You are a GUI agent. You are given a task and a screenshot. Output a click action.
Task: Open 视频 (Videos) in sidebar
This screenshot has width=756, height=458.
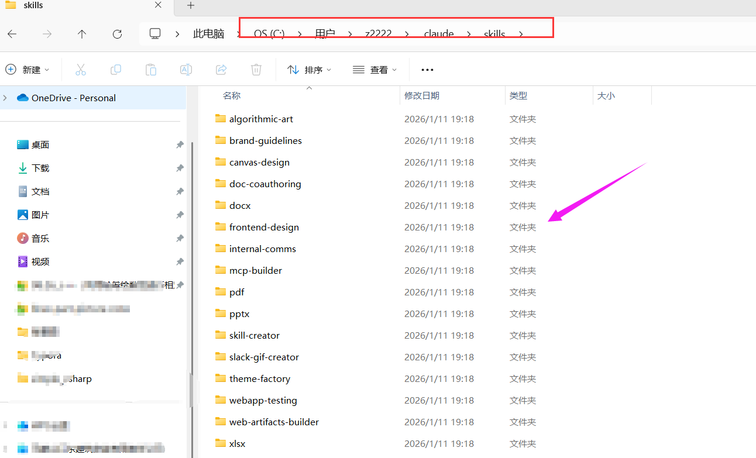(x=40, y=261)
